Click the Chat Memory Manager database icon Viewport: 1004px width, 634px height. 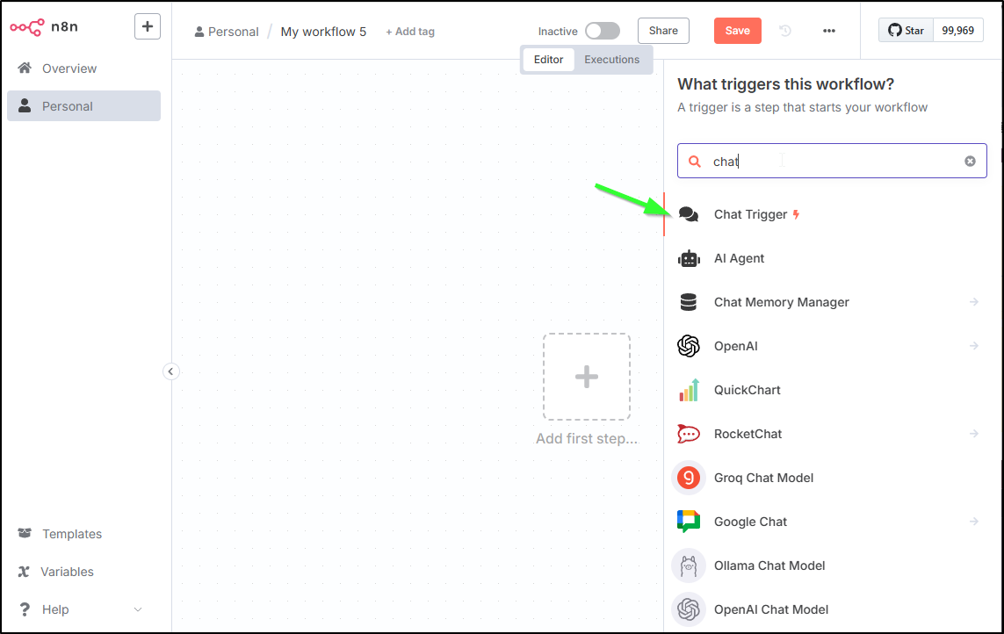tap(689, 302)
